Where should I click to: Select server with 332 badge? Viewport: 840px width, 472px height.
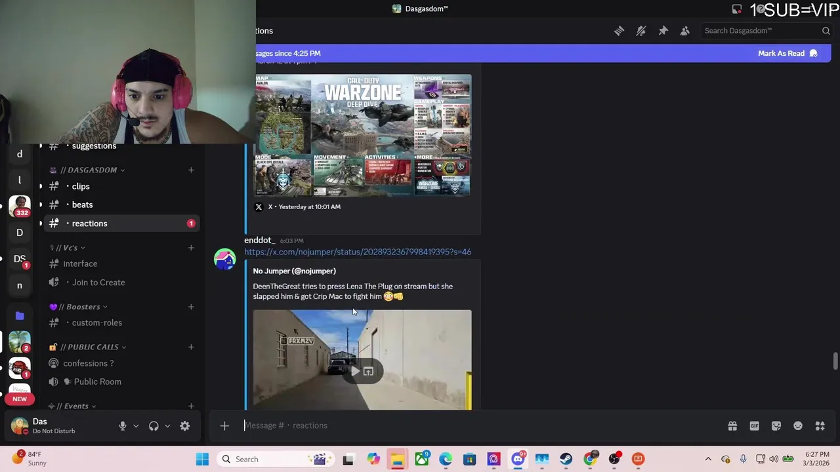[20, 206]
